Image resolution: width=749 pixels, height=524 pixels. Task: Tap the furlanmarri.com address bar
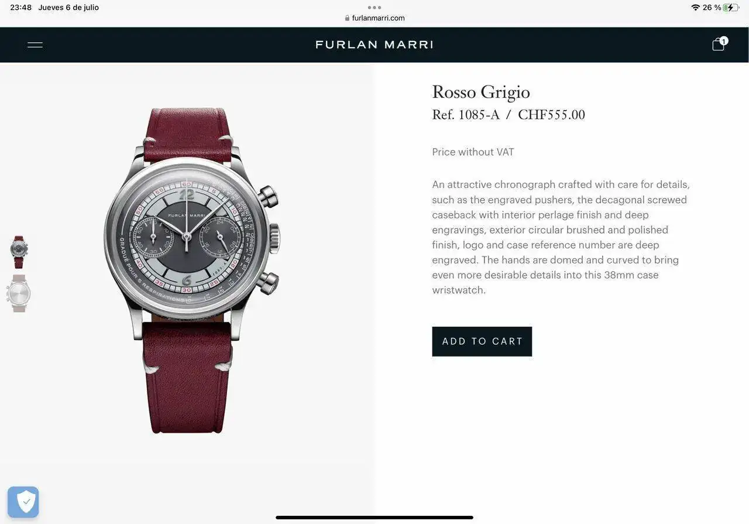coord(374,18)
